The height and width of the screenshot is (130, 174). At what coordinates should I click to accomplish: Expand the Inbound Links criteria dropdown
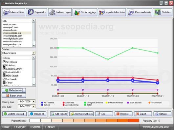(x=33, y=53)
